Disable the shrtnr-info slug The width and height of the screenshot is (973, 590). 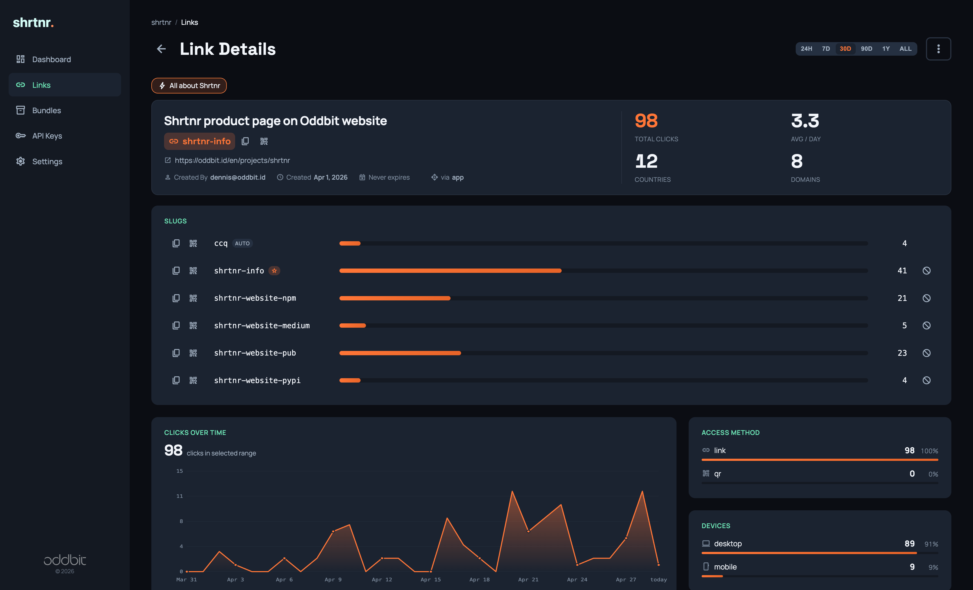tap(927, 271)
